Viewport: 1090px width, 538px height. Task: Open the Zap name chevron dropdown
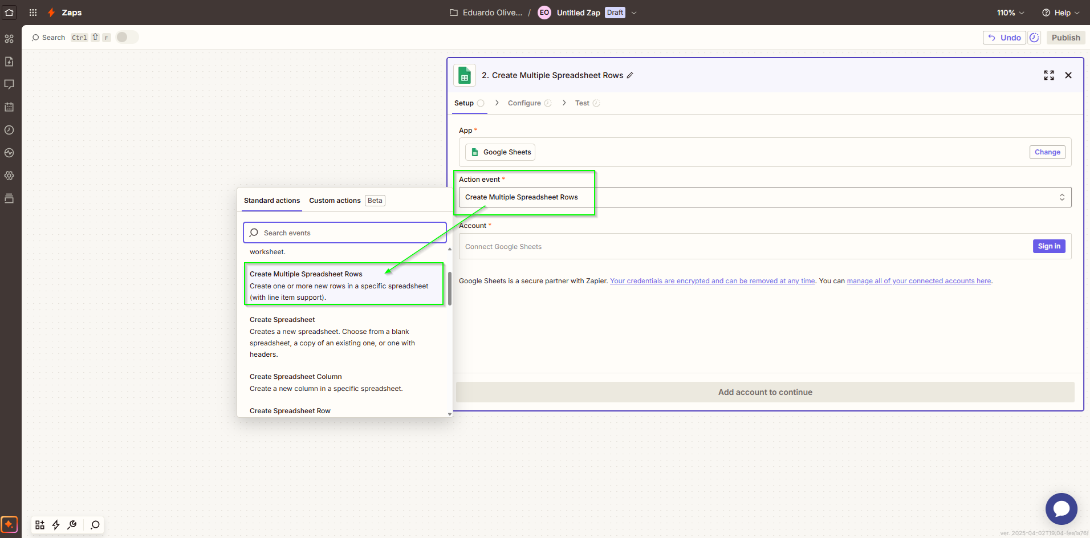tap(634, 13)
